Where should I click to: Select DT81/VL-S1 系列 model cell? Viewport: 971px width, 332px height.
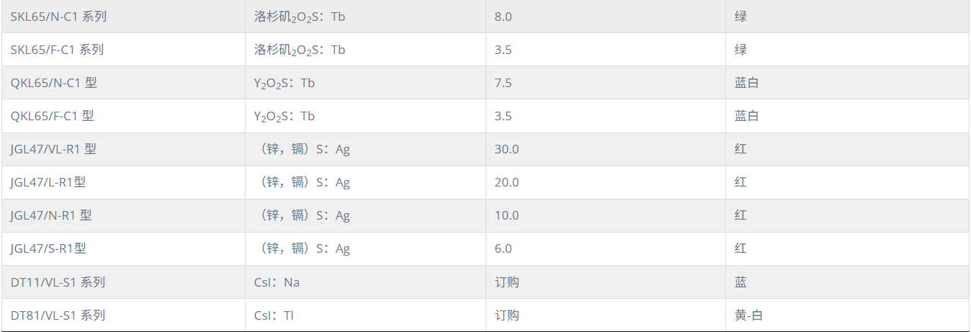pos(123,315)
